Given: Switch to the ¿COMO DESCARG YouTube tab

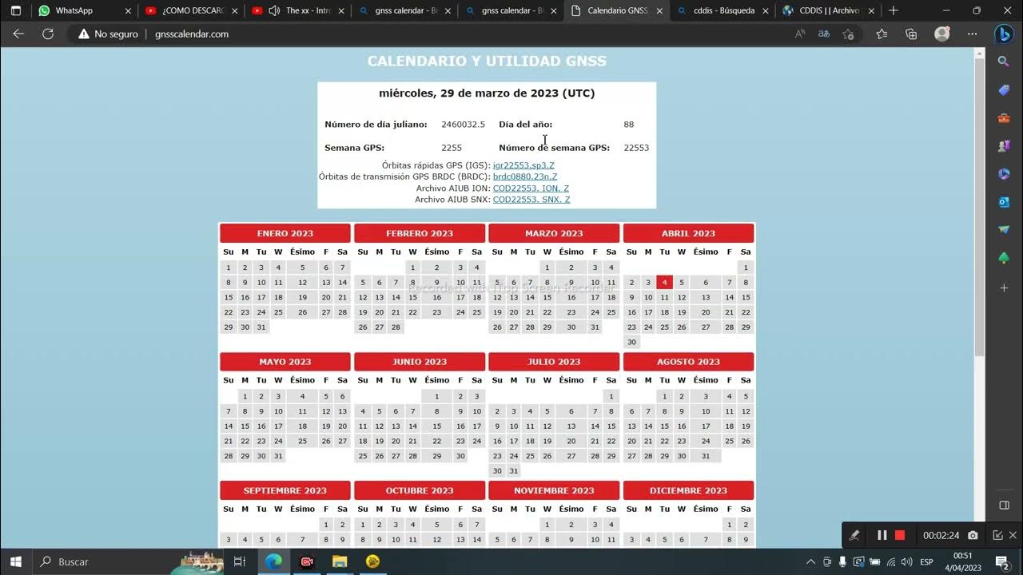Looking at the screenshot, I should pos(192,10).
